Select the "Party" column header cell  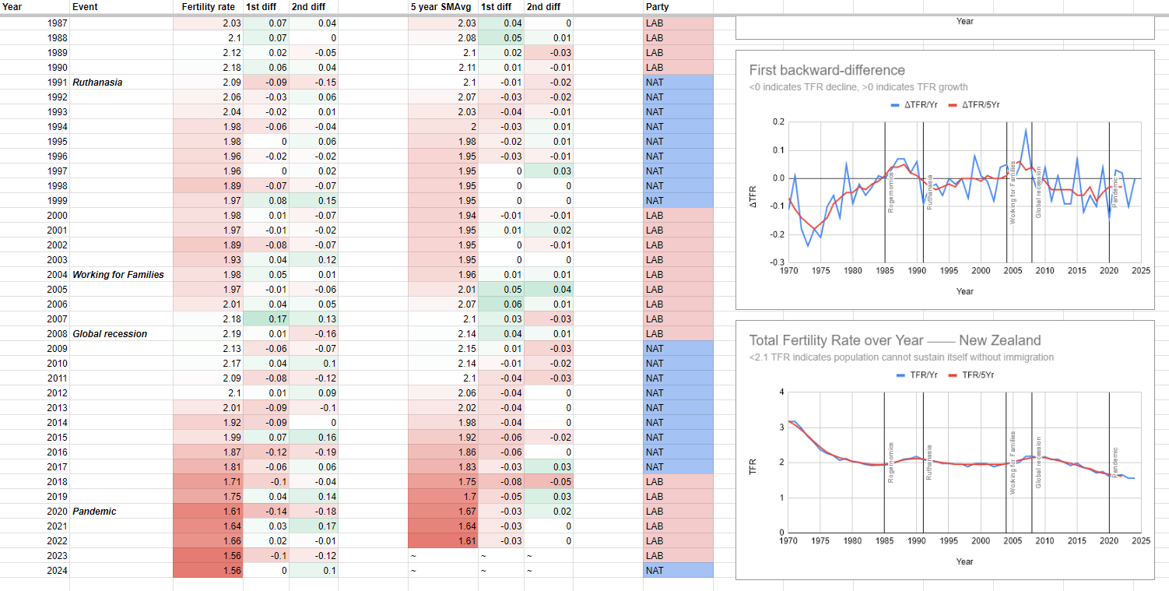pos(678,7)
